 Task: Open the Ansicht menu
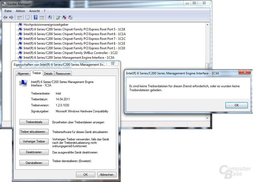click(x=35, y=11)
